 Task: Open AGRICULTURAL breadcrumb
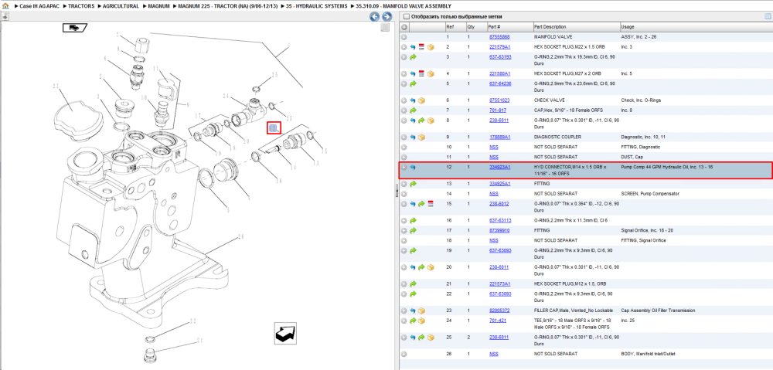pos(121,6)
